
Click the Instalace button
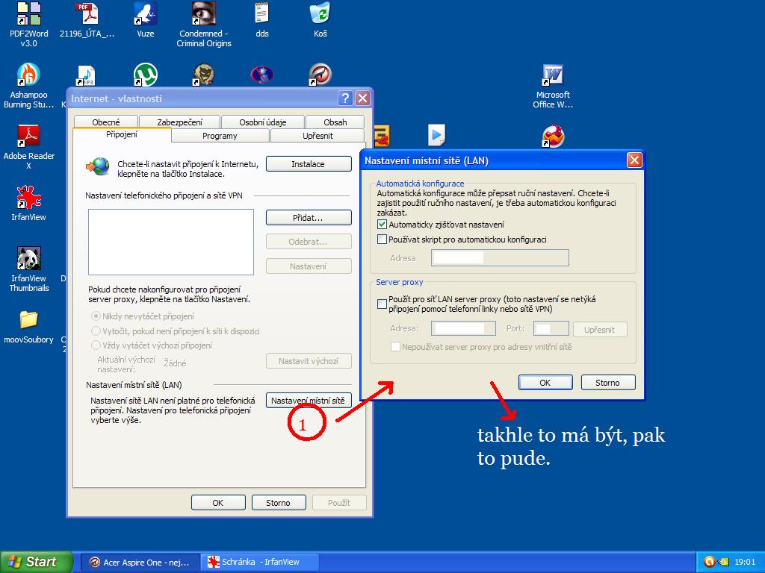[309, 164]
